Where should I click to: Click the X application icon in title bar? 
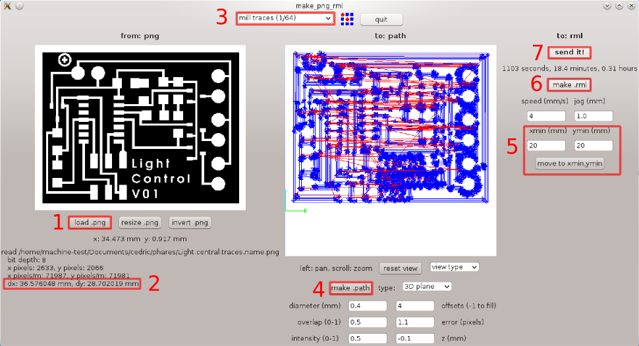pyautogui.click(x=7, y=5)
